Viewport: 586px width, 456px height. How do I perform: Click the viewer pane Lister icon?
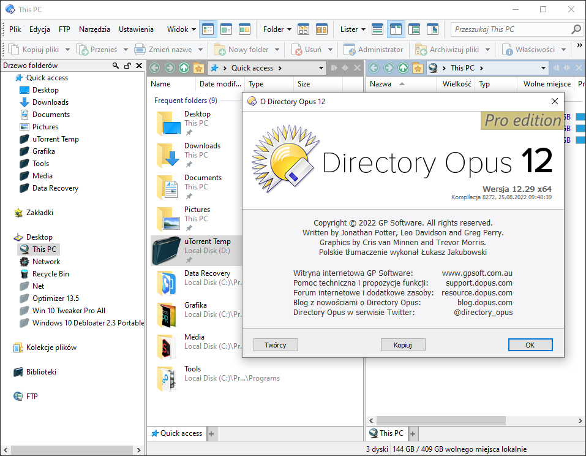(432, 29)
